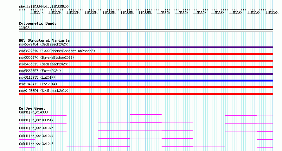Click the Cytogenetic Bands track title
Viewport: 282px width, 151px height.
[x=38, y=23]
